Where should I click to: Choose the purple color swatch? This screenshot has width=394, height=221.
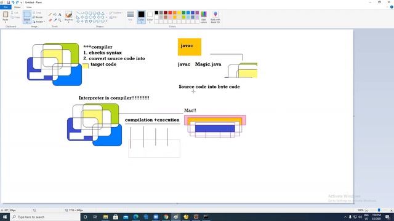(197, 12)
